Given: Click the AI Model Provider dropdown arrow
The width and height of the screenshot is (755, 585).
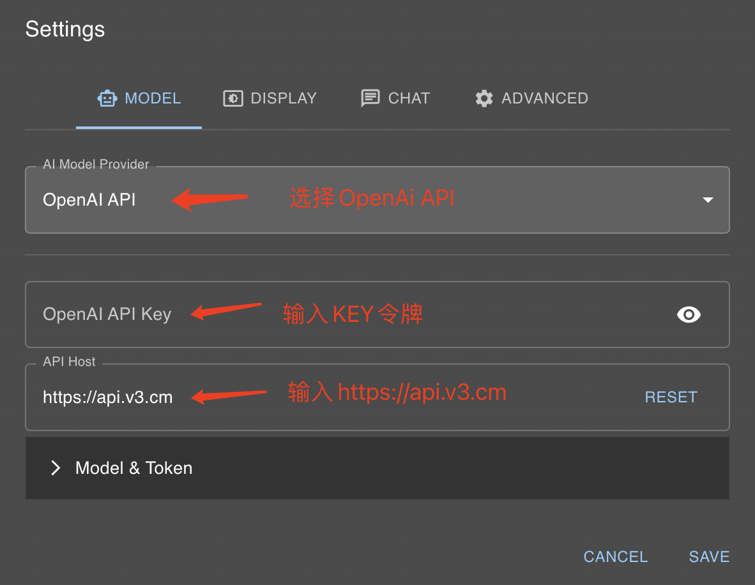Looking at the screenshot, I should click(708, 200).
